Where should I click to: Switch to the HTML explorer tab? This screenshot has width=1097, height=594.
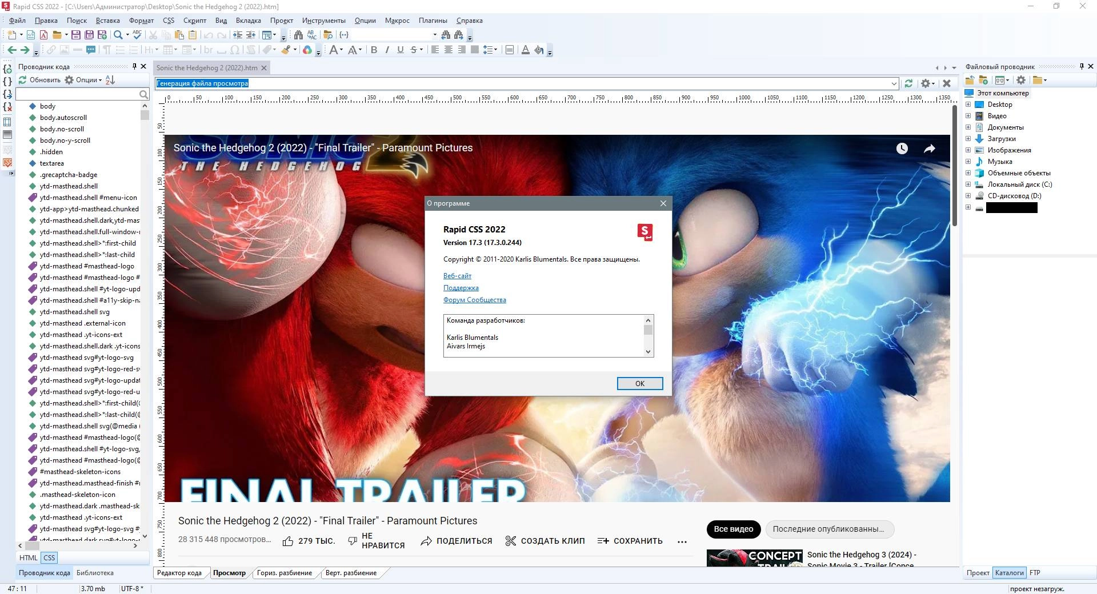(29, 558)
